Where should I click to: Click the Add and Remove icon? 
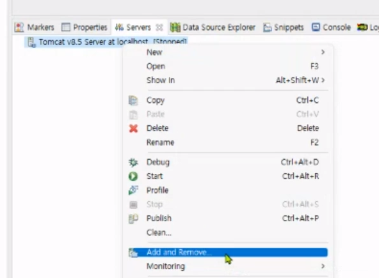[x=133, y=252]
